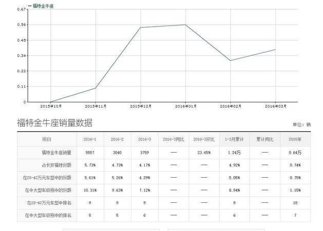This screenshot has height=231, width=323.
Task: Click the 4.17% share cell
Action: point(144,165)
